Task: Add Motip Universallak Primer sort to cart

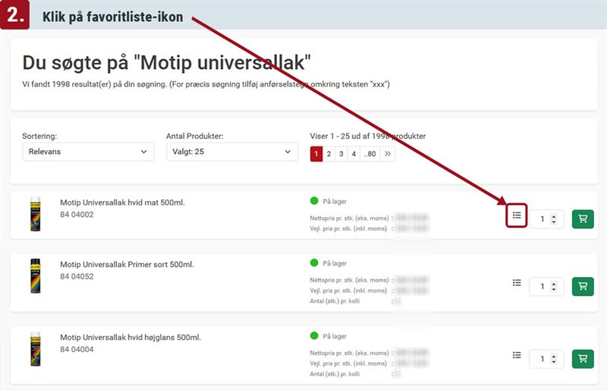Action: [x=583, y=286]
